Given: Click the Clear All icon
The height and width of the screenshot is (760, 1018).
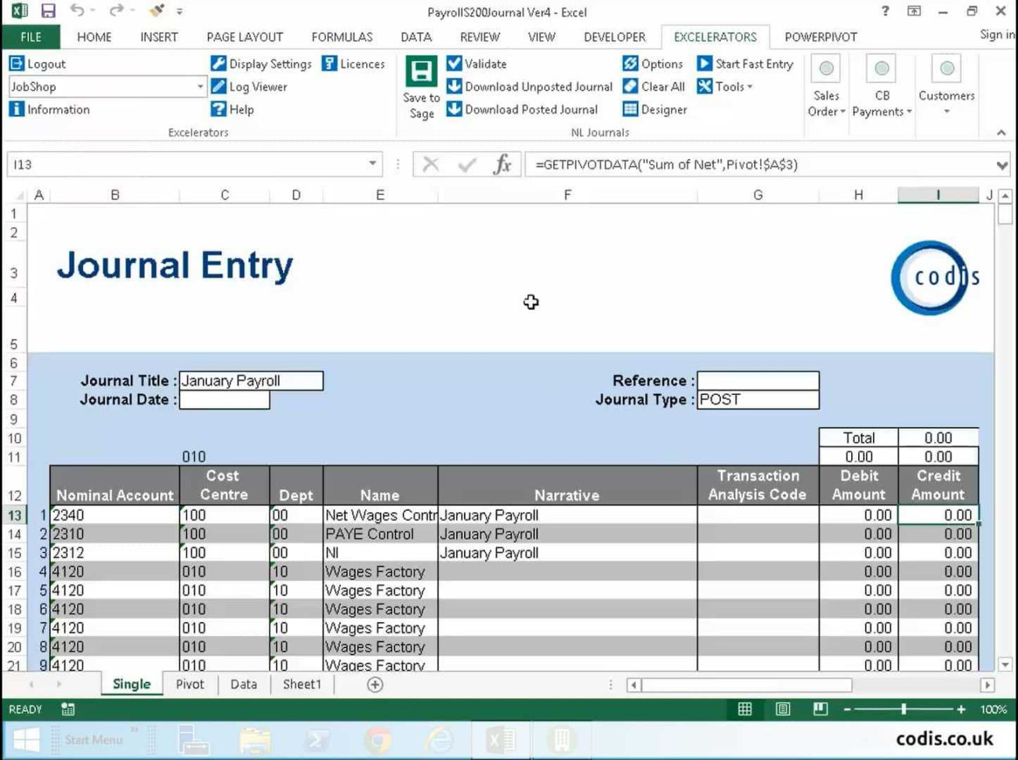Looking at the screenshot, I should 631,87.
